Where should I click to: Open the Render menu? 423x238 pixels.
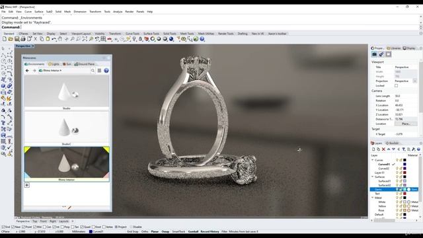(x=130, y=12)
